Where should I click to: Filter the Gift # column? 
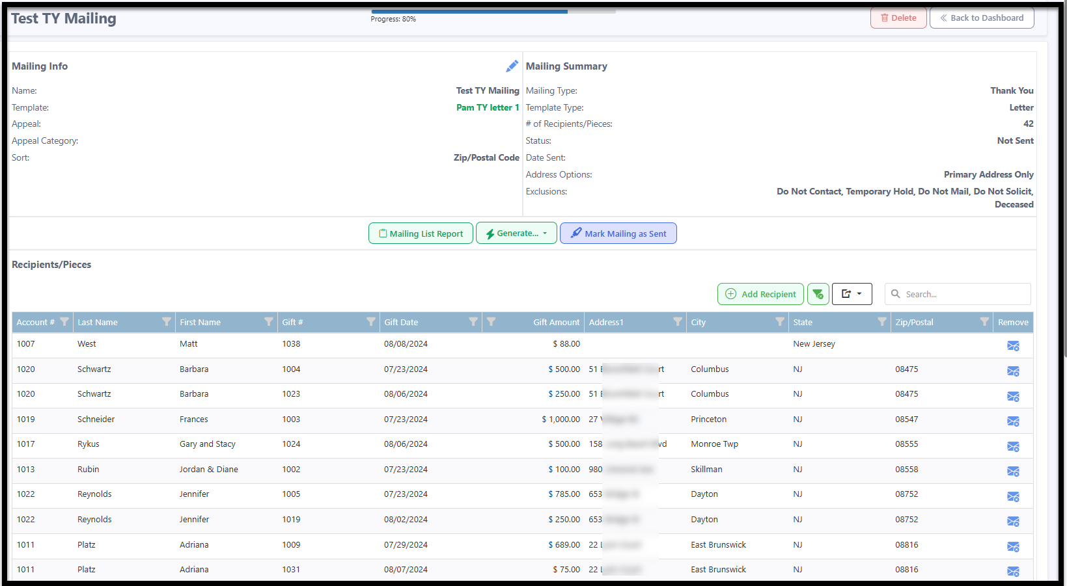click(371, 322)
